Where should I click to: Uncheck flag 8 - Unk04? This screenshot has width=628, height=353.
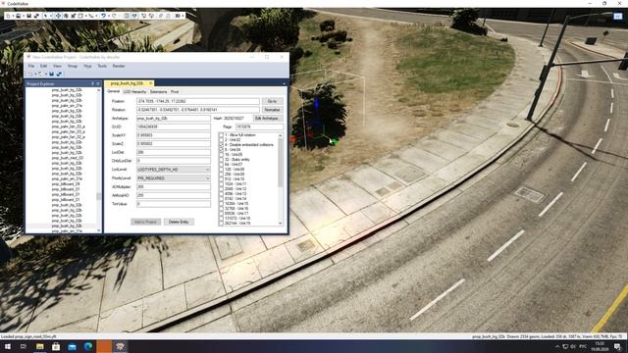(221, 150)
